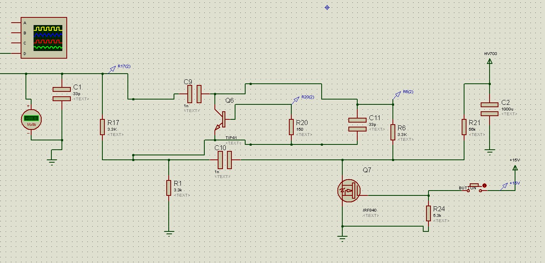This screenshot has height=263, width=545.
Task: Click the 3.3K value of R6
Action: (402, 134)
